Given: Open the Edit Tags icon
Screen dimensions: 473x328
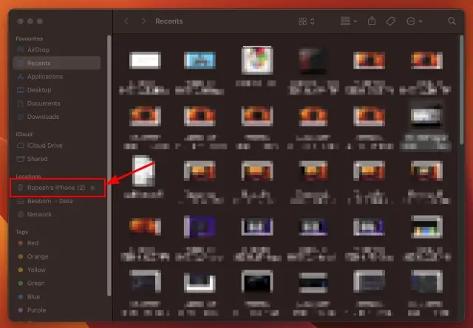Looking at the screenshot, I should (x=391, y=21).
